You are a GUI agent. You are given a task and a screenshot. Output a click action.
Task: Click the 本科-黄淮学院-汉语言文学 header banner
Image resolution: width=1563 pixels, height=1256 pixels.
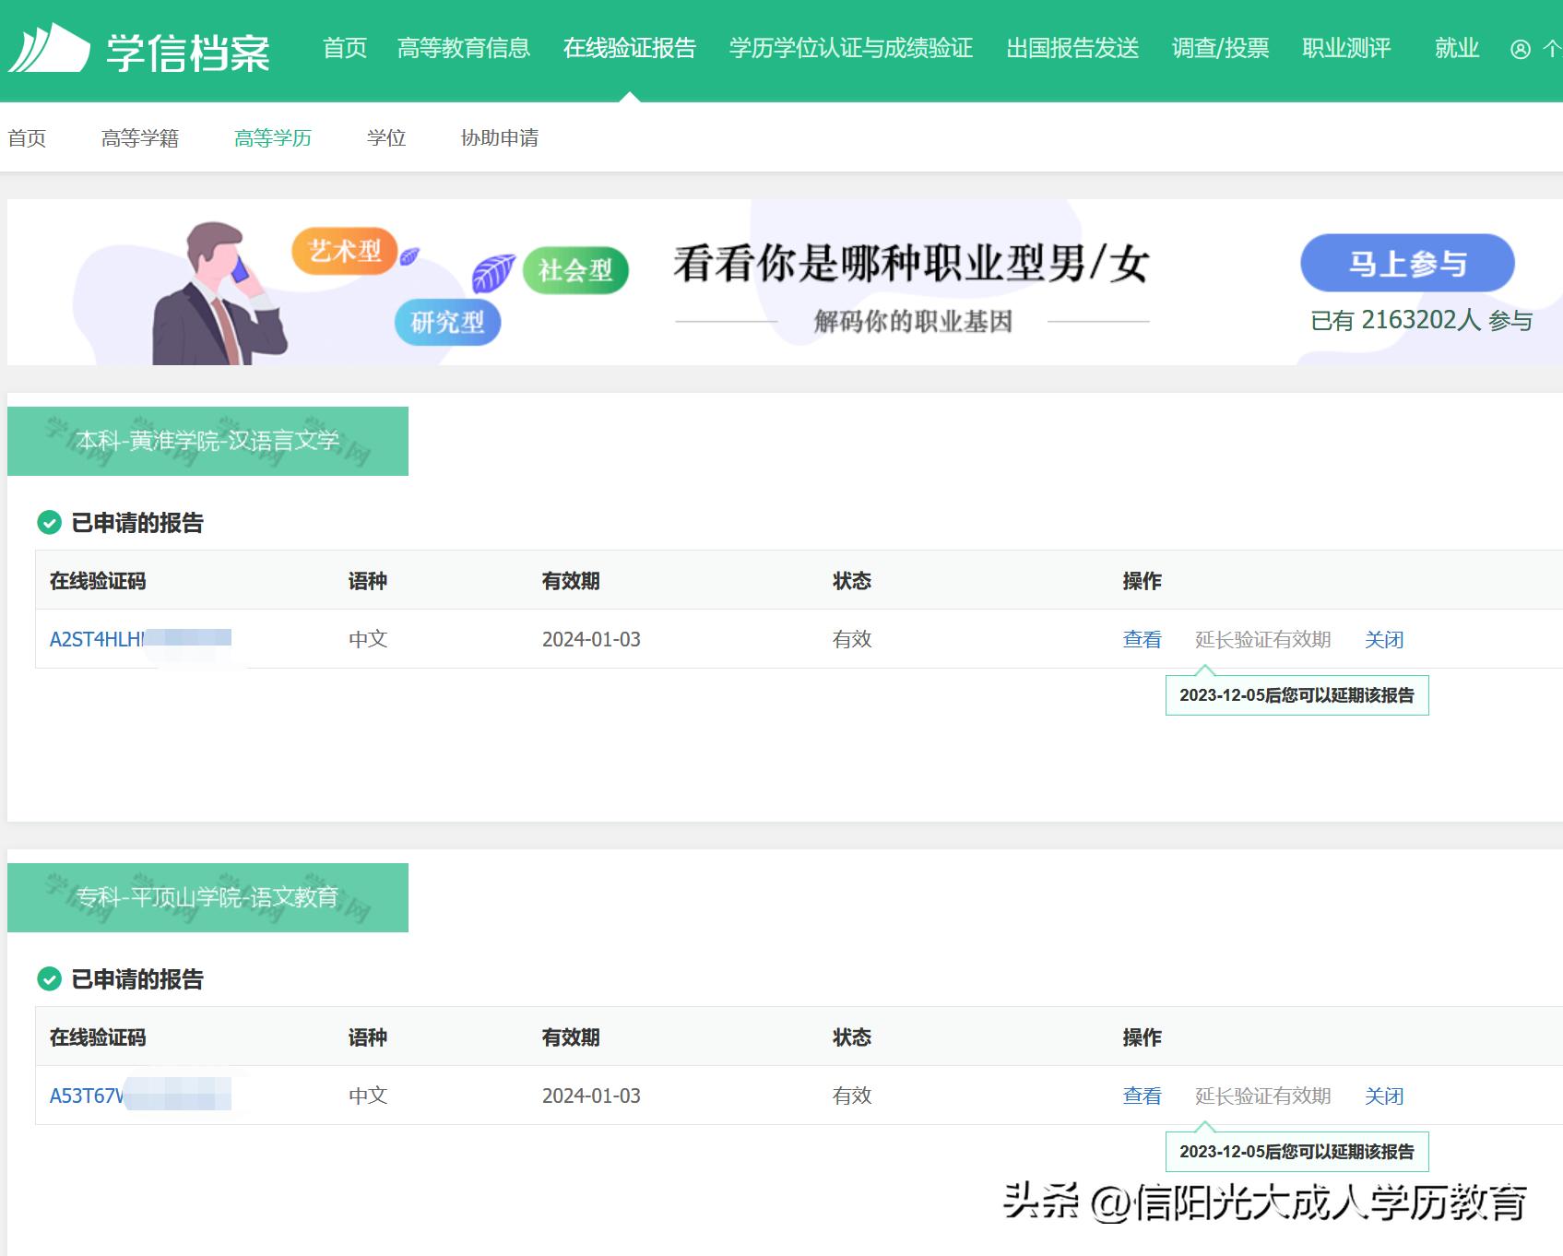(x=208, y=441)
